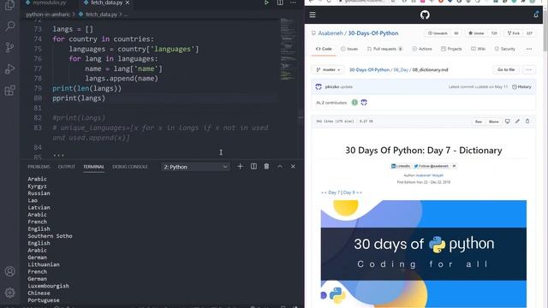
Task: Open the Asabeneh user profile link
Action: coord(331,33)
